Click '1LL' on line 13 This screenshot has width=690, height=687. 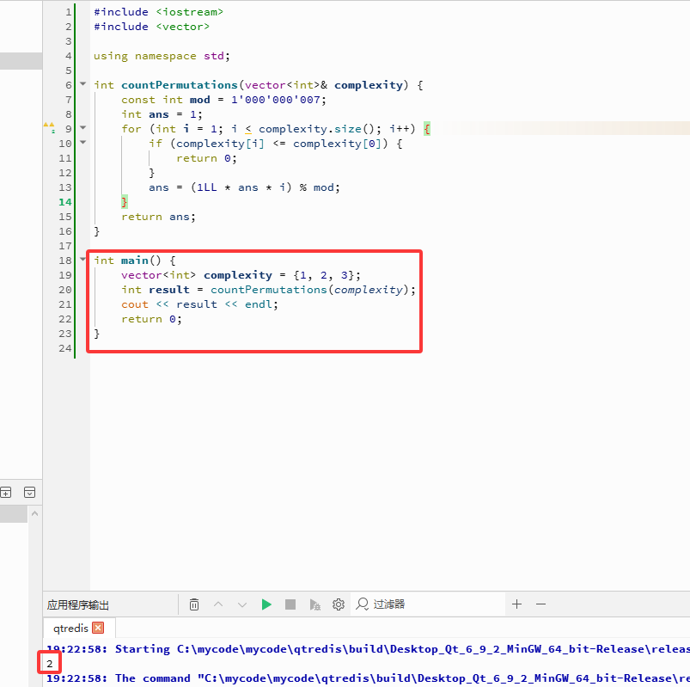coord(207,187)
